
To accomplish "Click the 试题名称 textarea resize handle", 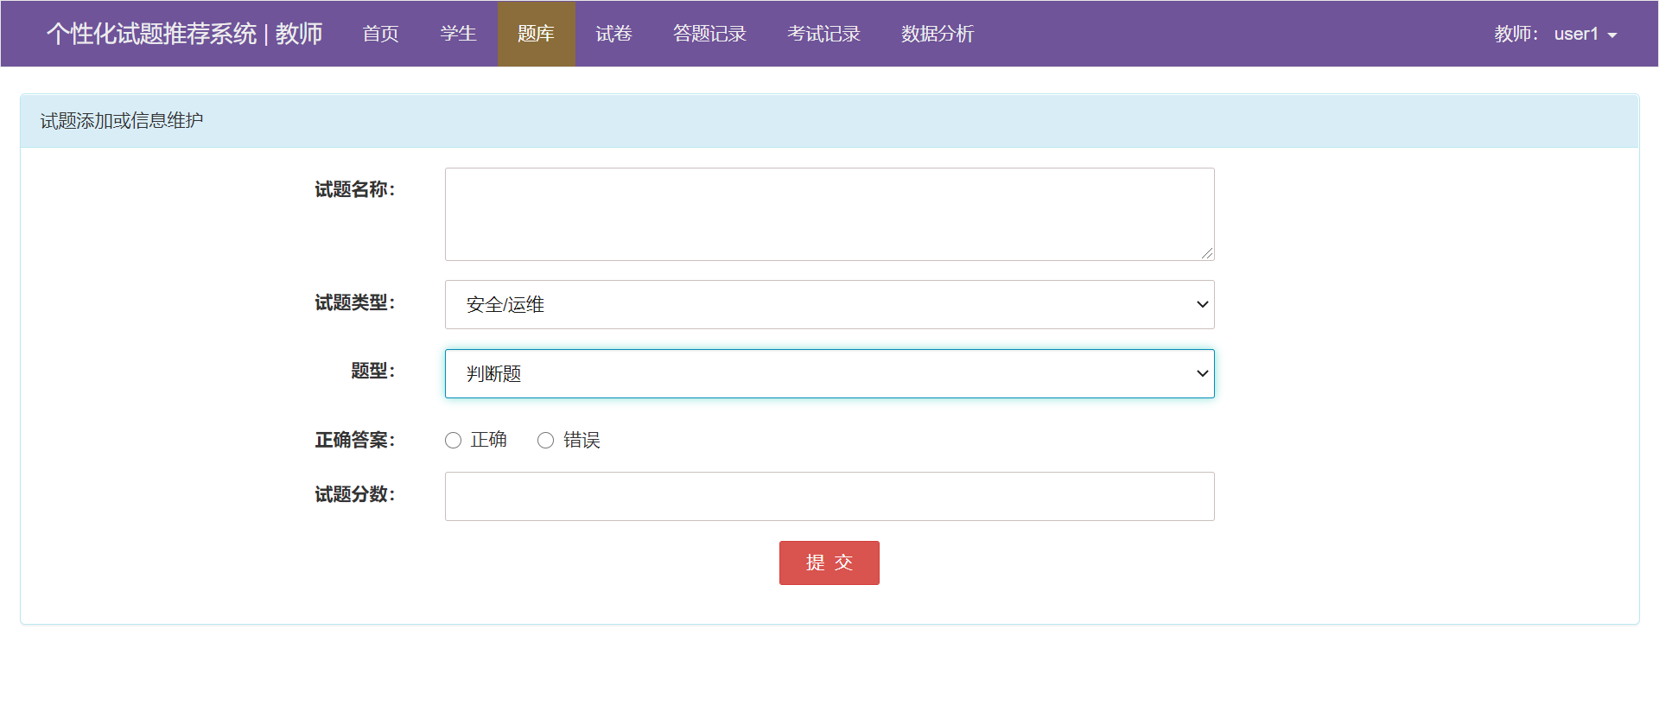I will coord(1207,253).
